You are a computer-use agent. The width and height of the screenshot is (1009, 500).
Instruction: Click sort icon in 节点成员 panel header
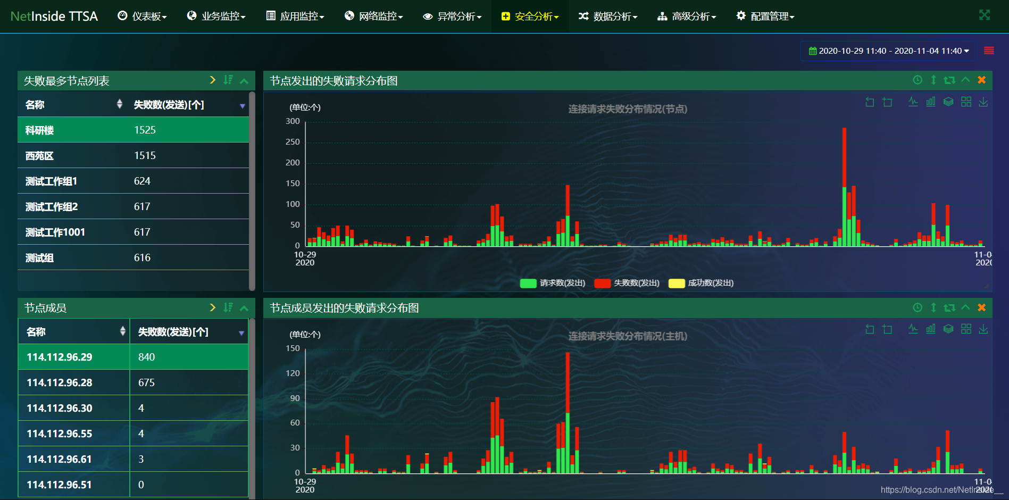point(228,307)
